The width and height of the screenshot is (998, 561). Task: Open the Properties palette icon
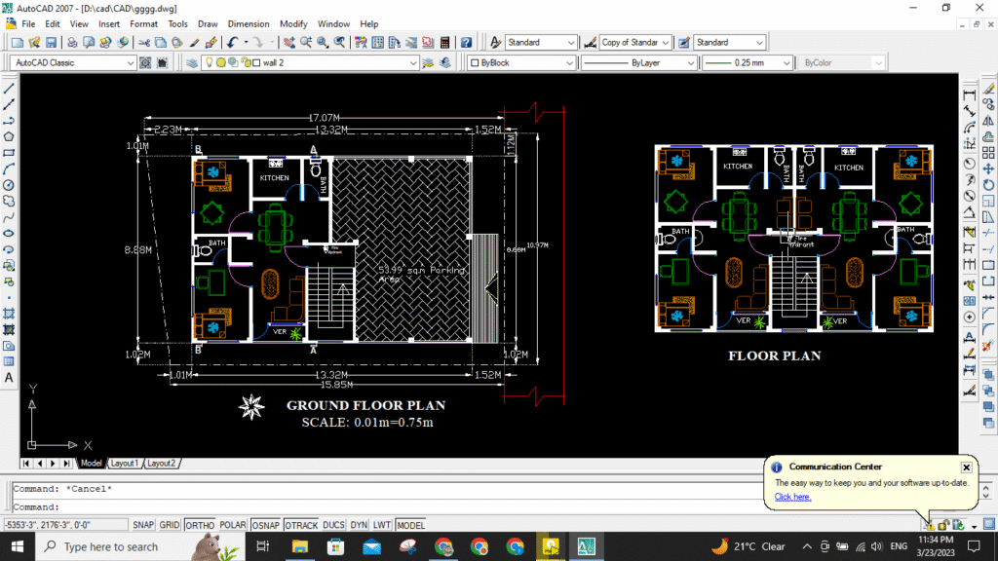[x=361, y=43]
